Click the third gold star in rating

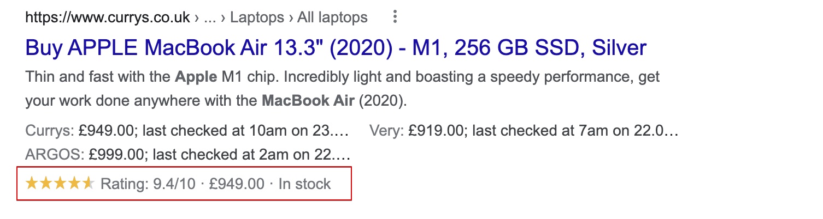[60, 183]
